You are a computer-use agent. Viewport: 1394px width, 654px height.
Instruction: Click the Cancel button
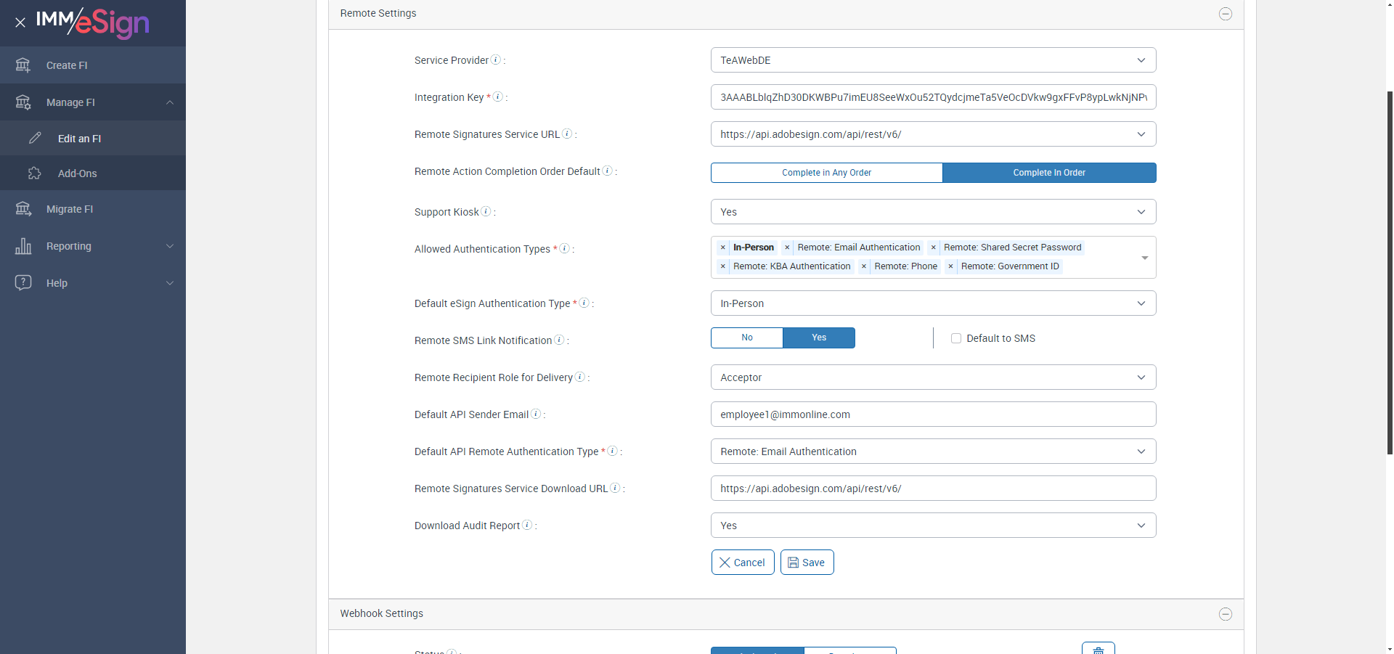(x=743, y=563)
